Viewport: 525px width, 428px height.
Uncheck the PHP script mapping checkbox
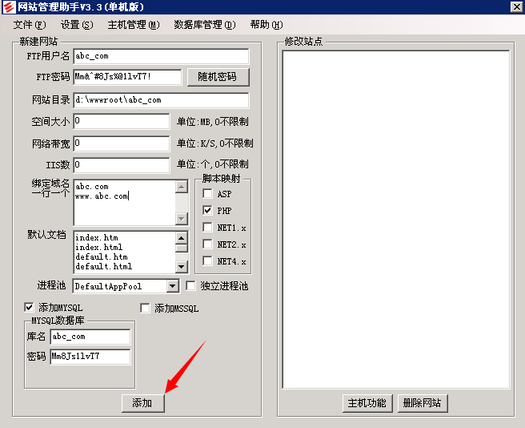point(207,210)
